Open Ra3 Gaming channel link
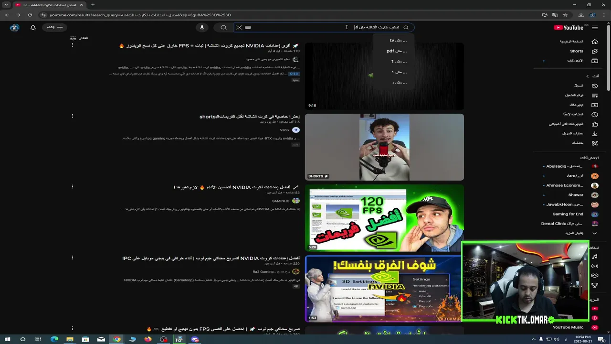This screenshot has height=344, width=611. click(x=272, y=272)
